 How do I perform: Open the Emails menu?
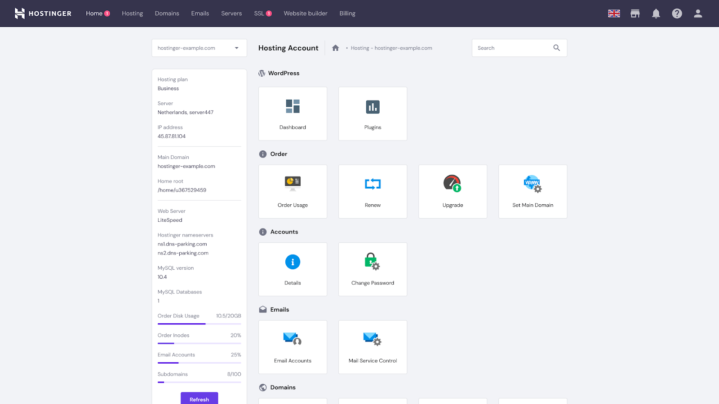click(x=200, y=13)
